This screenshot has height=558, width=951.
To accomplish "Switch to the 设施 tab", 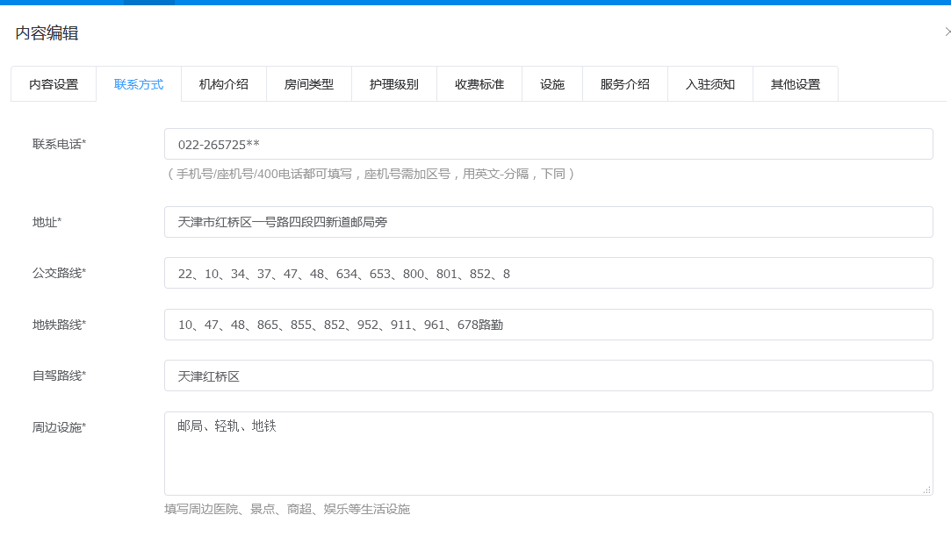I will (x=552, y=83).
